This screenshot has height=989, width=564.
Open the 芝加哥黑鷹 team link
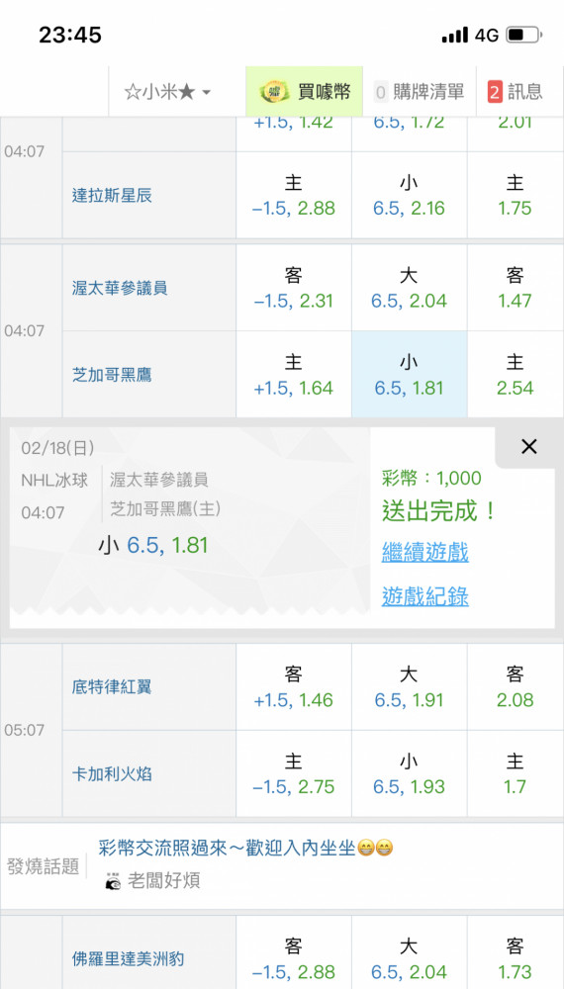point(112,375)
